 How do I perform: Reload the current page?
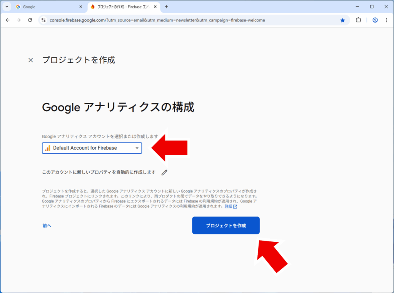(x=30, y=20)
